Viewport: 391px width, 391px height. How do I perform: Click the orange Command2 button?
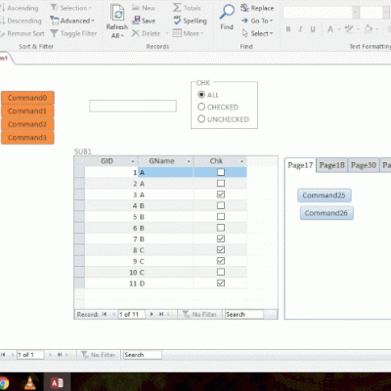(x=27, y=124)
